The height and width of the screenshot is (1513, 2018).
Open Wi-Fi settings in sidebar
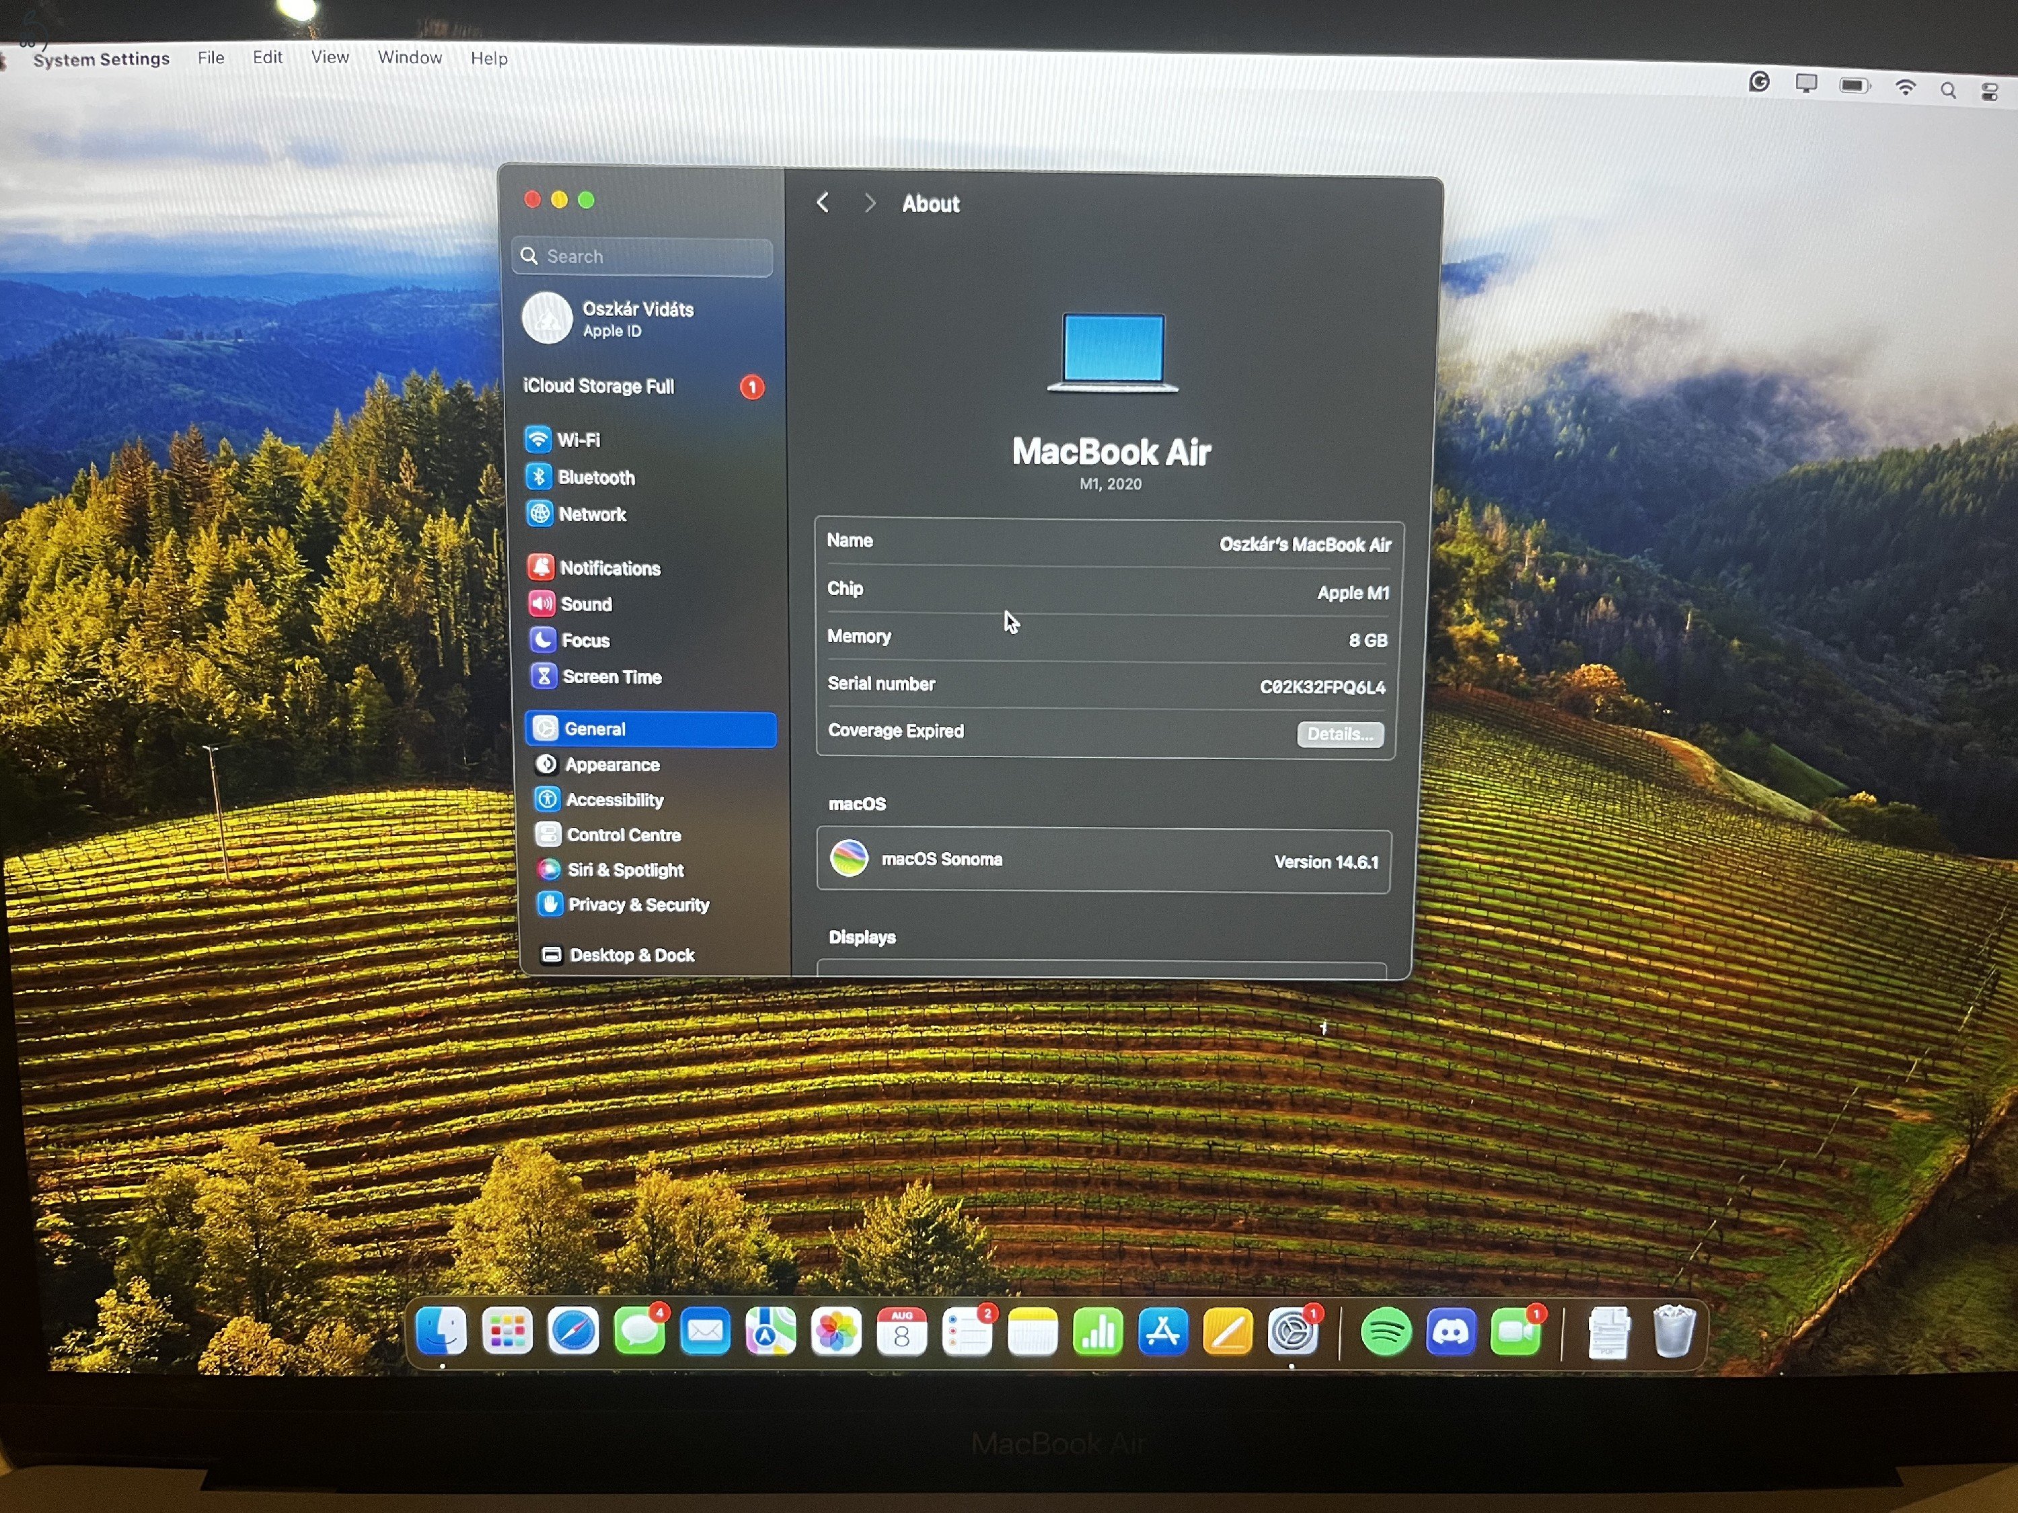(562, 440)
